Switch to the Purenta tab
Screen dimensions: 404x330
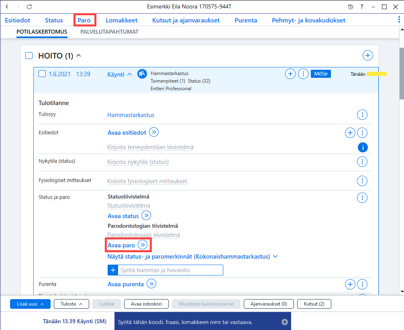[x=246, y=20]
